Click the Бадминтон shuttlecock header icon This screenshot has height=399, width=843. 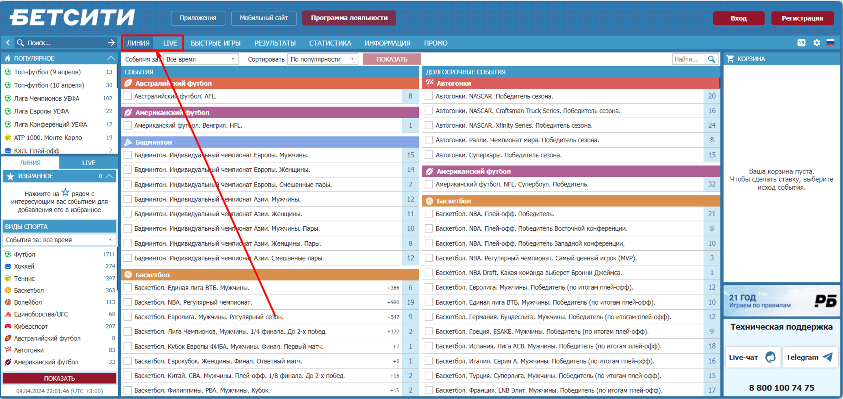(x=128, y=142)
